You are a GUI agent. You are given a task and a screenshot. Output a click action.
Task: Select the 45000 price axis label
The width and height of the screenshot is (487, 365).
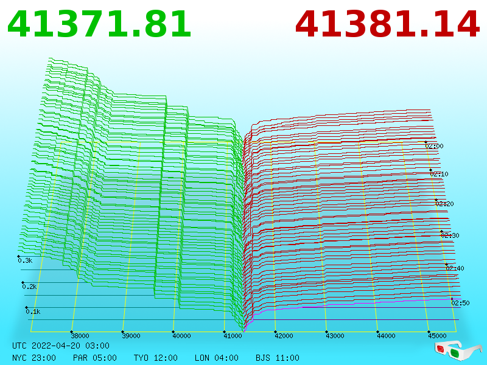[437, 336]
